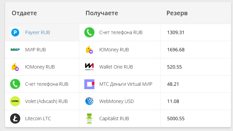Viewport: 233px width, 131px height.
Task: Click the Wallet One logo icon
Action: coord(89,67)
